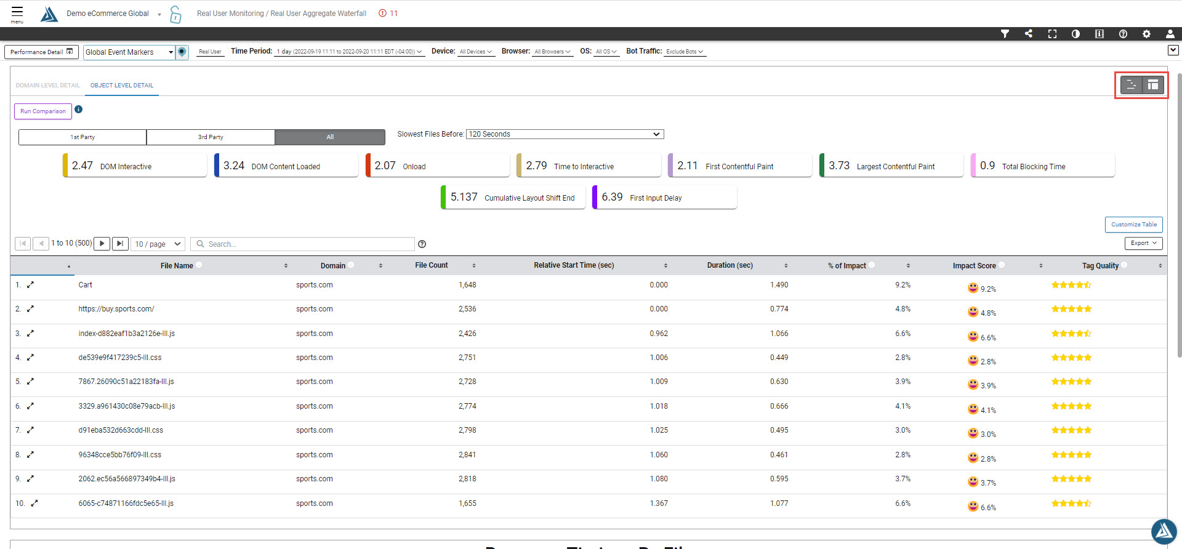Open the Demo eCommerce Global site dropdown
Viewport: 1182px width, 549px height.
click(x=114, y=14)
